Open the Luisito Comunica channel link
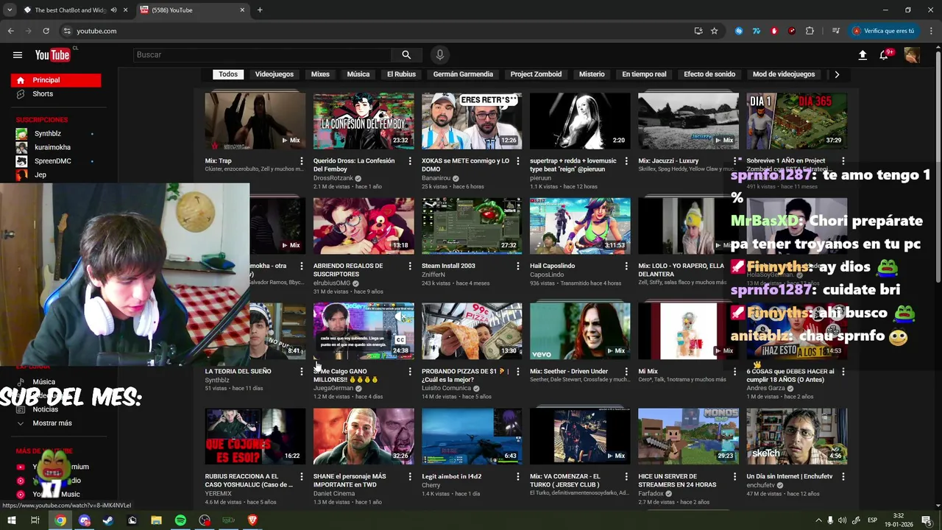The width and height of the screenshot is (942, 530). click(x=446, y=389)
